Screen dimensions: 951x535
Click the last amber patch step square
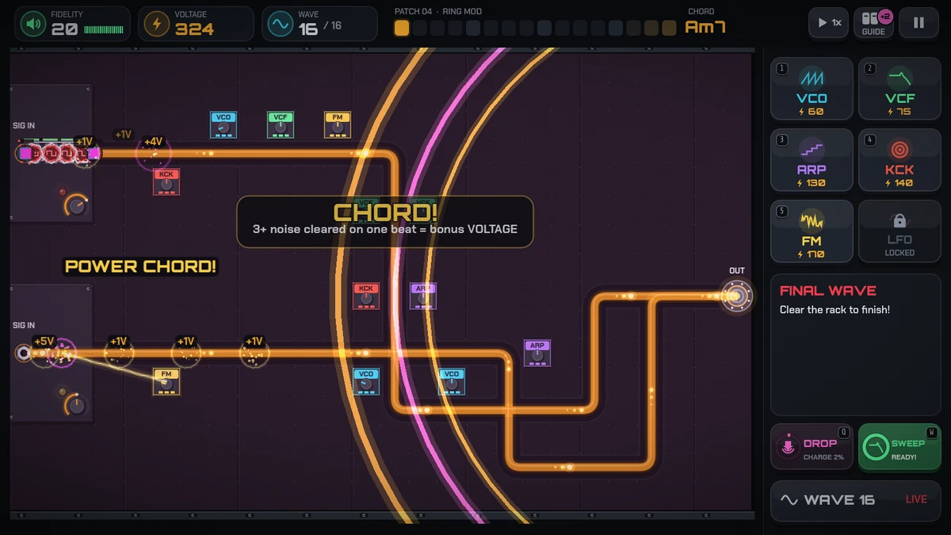(670, 28)
